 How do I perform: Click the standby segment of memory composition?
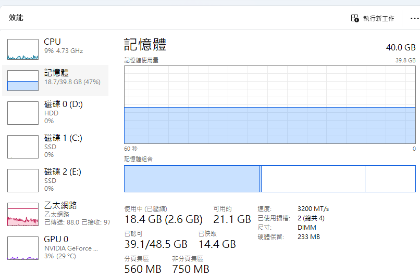[x=313, y=179]
